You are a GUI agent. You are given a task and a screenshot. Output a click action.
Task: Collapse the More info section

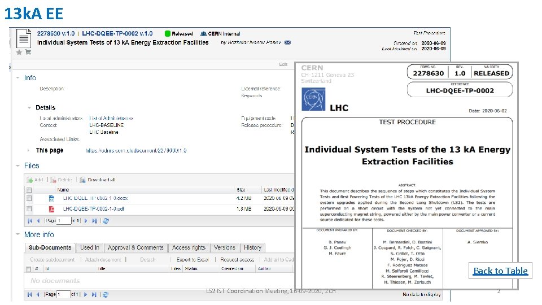tap(18, 234)
